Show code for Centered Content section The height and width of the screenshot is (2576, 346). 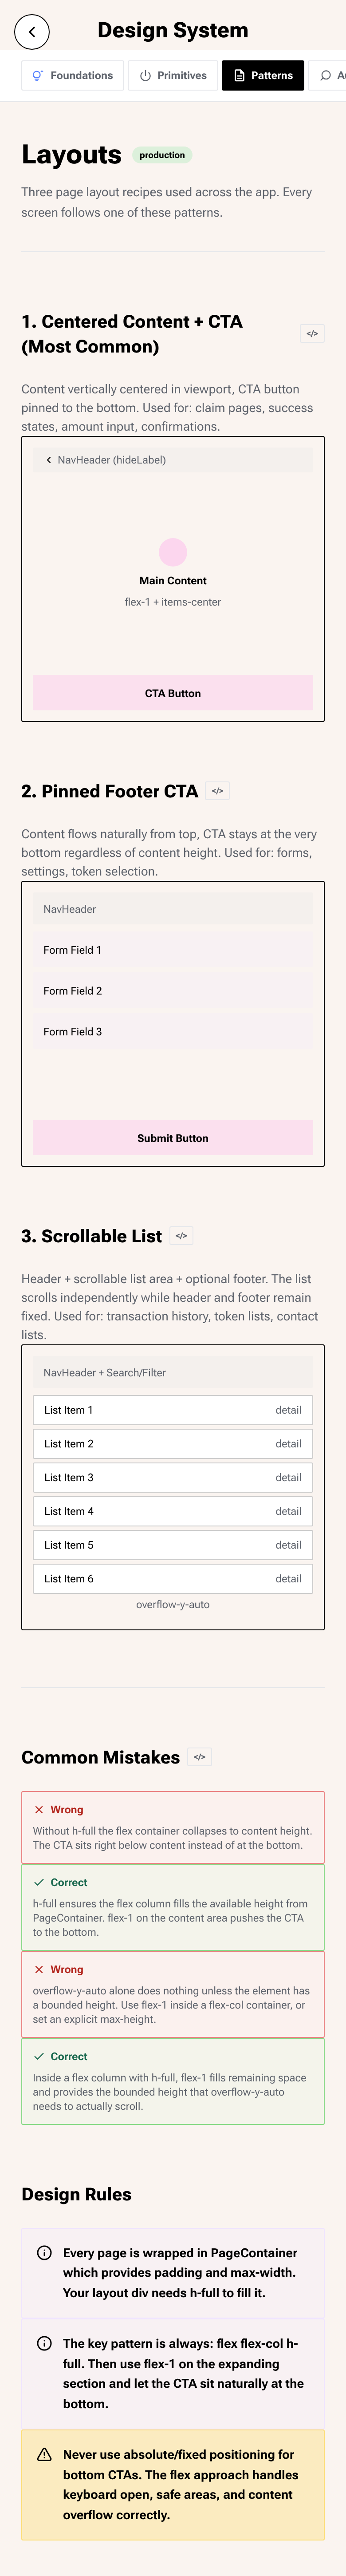[x=312, y=334]
